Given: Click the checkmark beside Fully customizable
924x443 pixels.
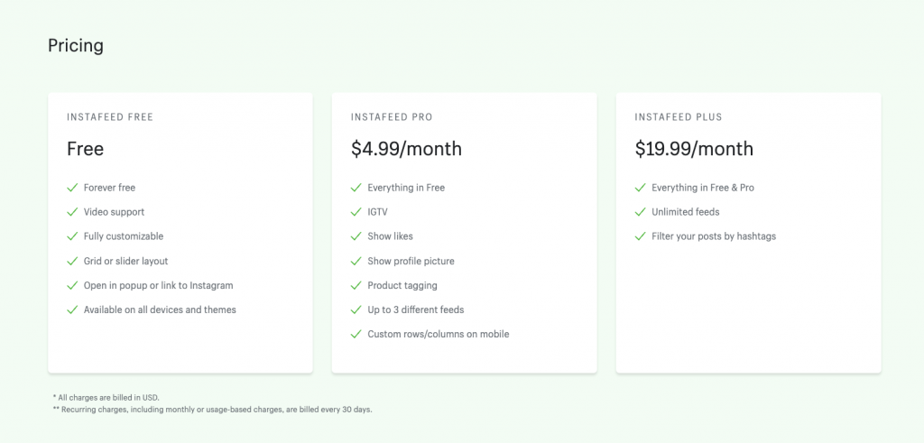Looking at the screenshot, I should 72,236.
